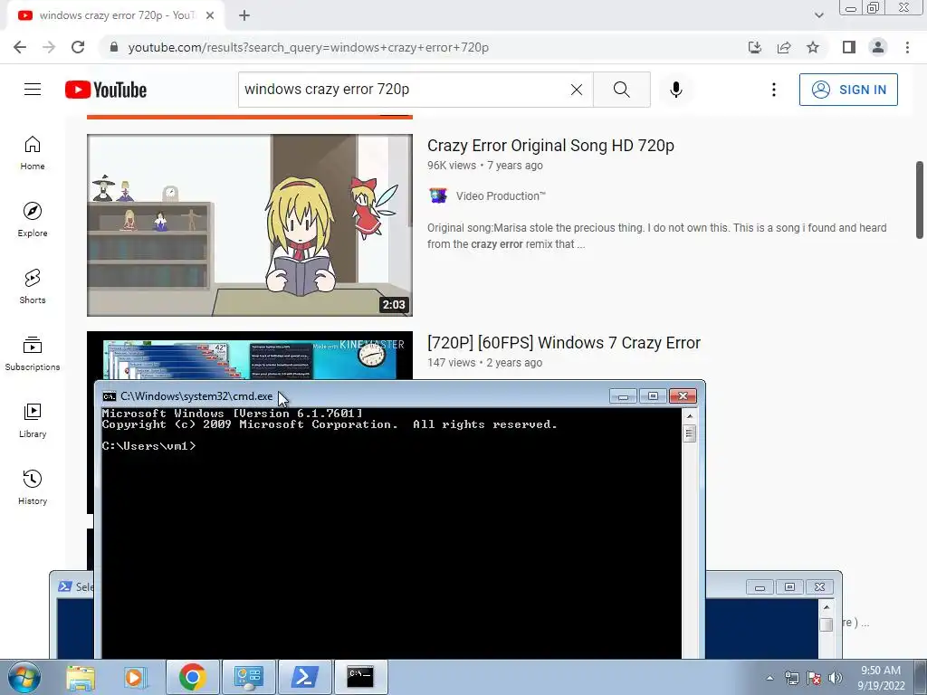Open the Explore sidebar item
Image resolution: width=927 pixels, height=695 pixels.
(33, 220)
